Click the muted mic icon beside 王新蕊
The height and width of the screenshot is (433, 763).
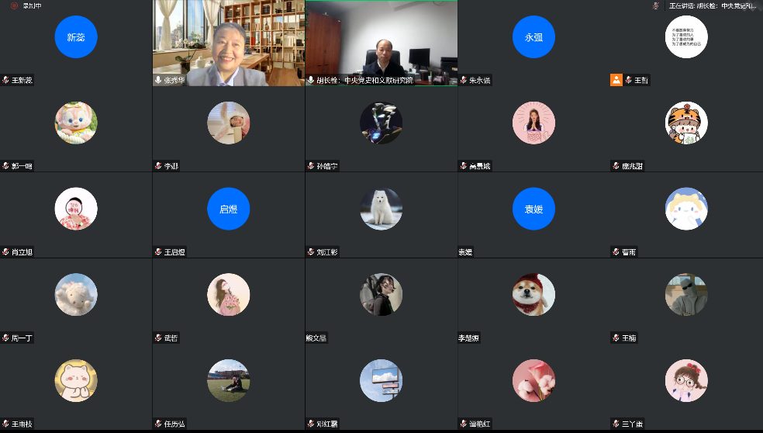pyautogui.click(x=5, y=80)
